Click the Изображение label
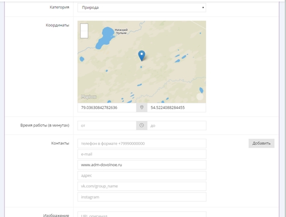Screen dimensions: 286x217 [x=56, y=215]
